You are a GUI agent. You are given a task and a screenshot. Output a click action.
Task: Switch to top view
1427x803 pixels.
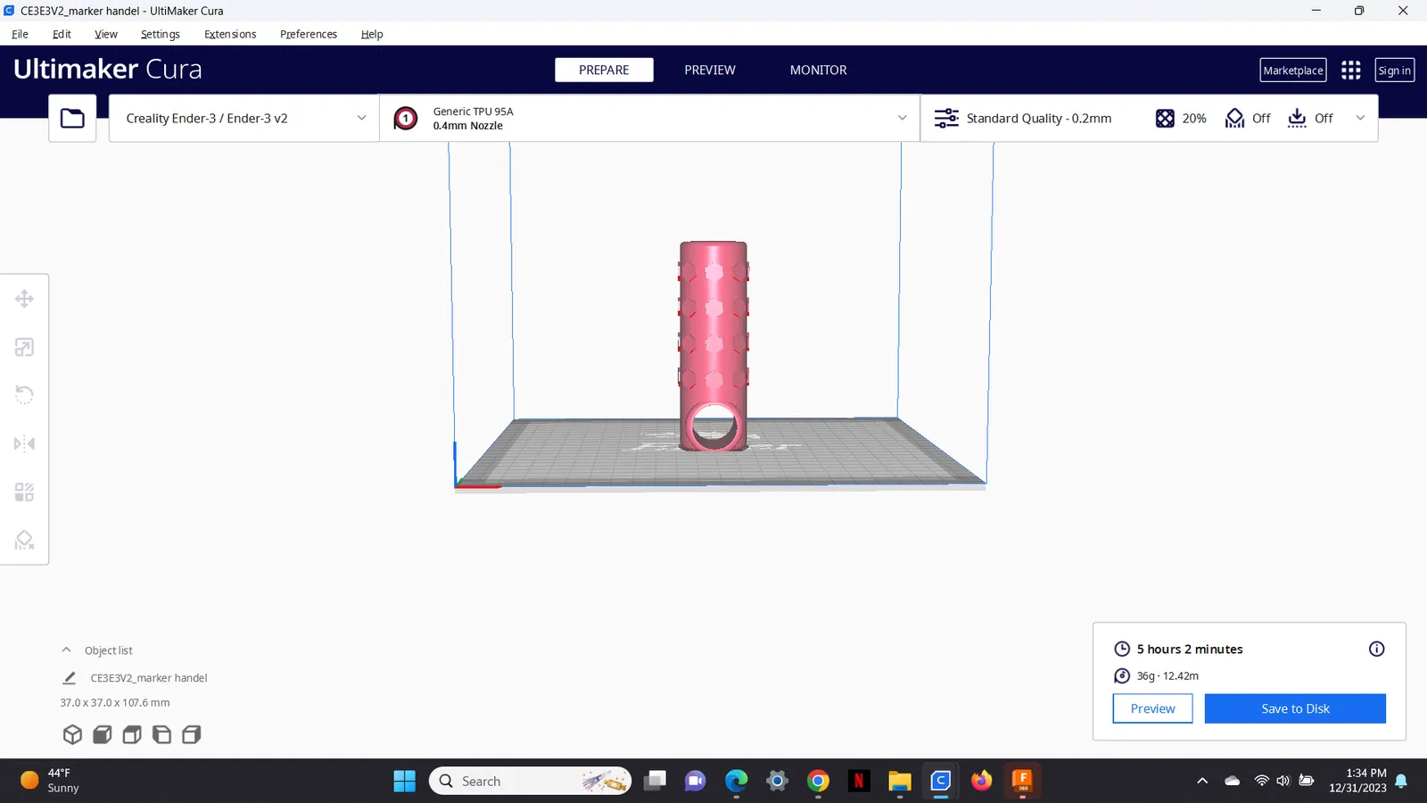(132, 734)
